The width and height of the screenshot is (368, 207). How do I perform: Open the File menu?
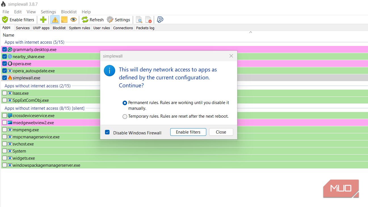pyautogui.click(x=6, y=12)
